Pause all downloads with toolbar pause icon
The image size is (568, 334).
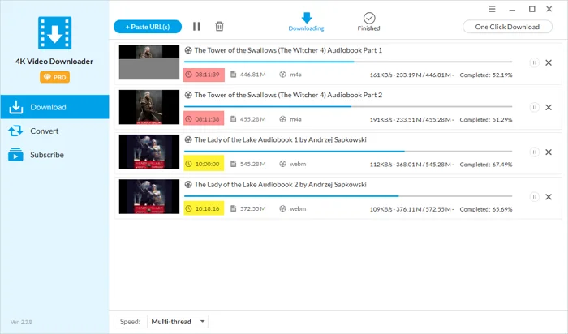click(x=196, y=27)
